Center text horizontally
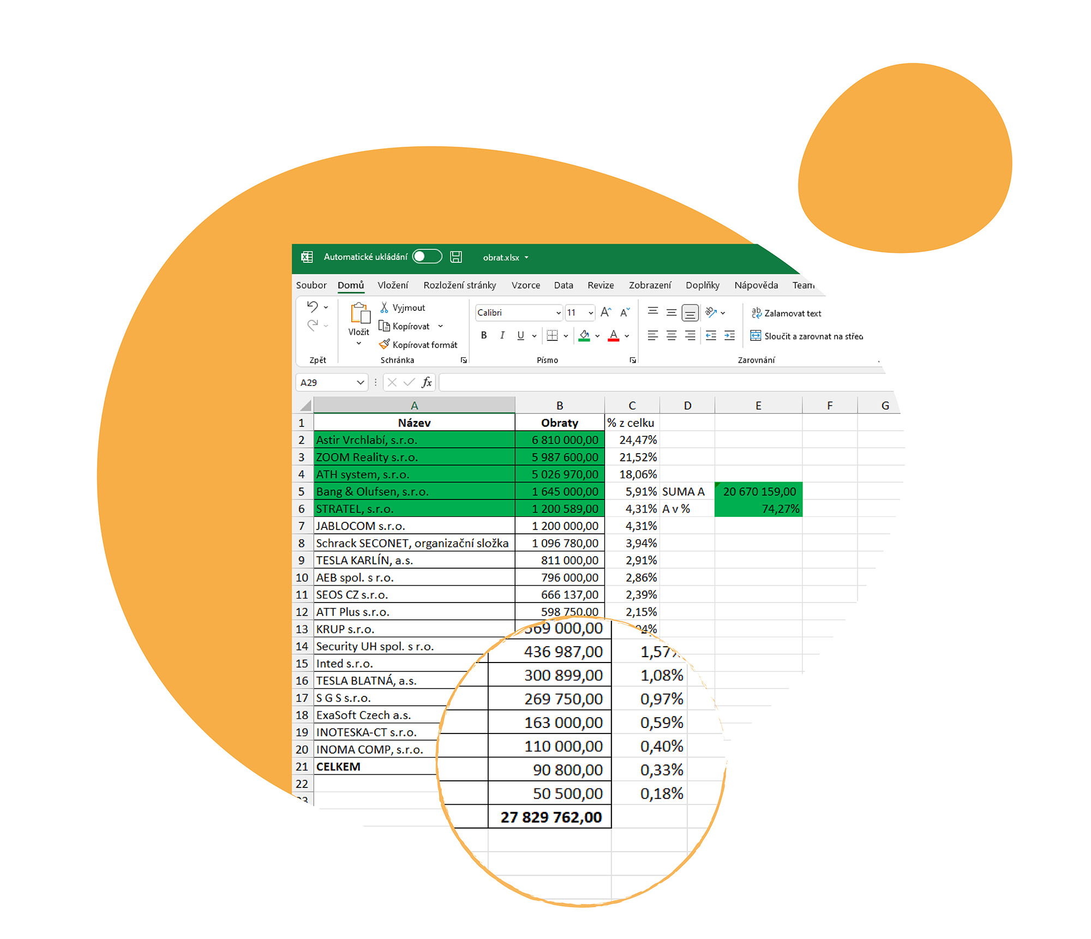 click(672, 336)
